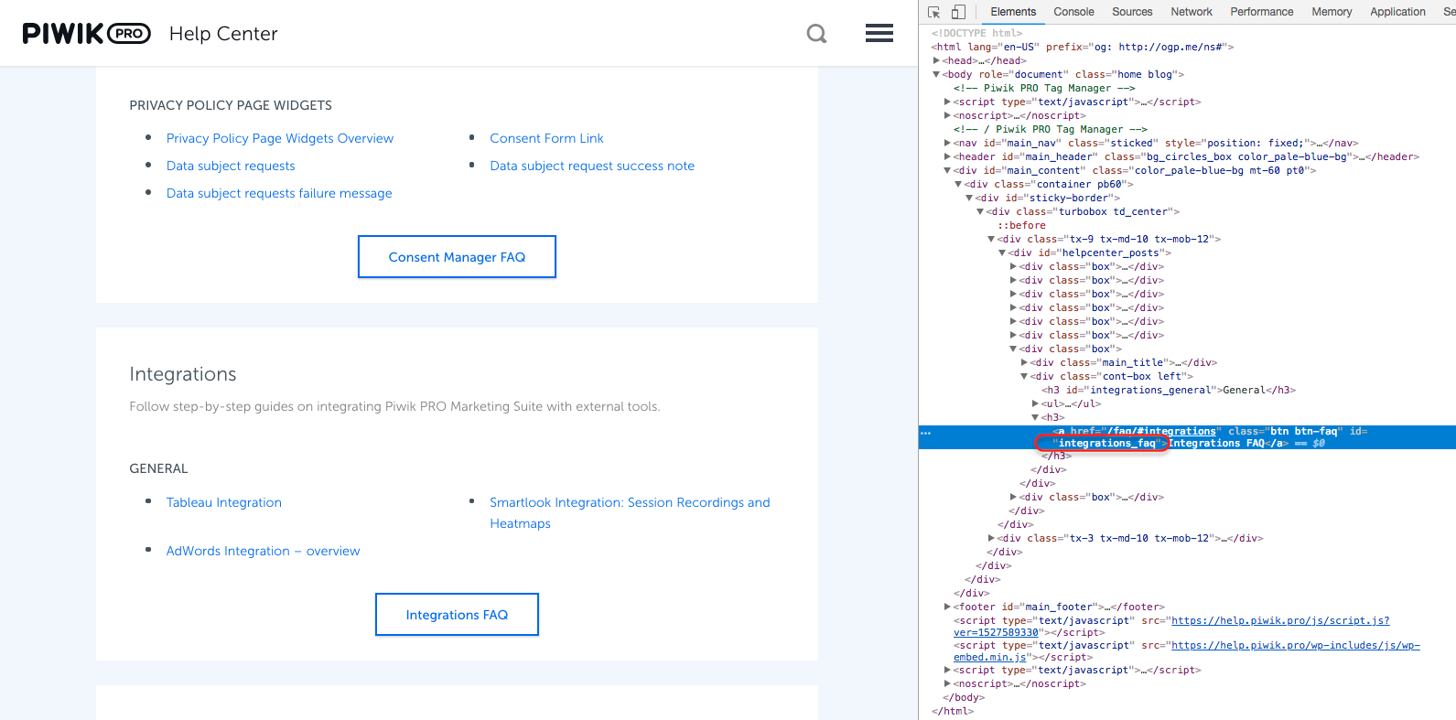The height and width of the screenshot is (720, 1456).
Task: Expand the div main_title node
Action: [1024, 362]
